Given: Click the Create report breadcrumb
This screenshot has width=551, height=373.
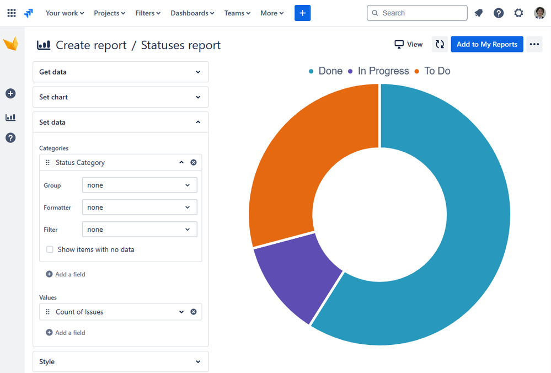Looking at the screenshot, I should point(91,45).
